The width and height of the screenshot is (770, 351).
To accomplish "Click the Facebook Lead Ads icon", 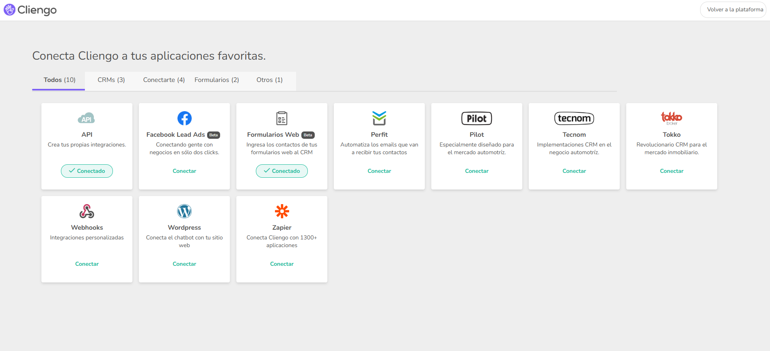I will point(184,118).
